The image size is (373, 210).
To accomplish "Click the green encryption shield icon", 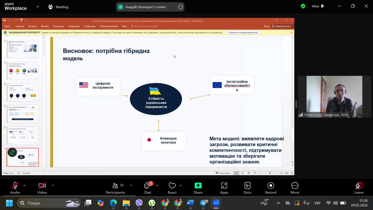I will pyautogui.click(x=303, y=6).
